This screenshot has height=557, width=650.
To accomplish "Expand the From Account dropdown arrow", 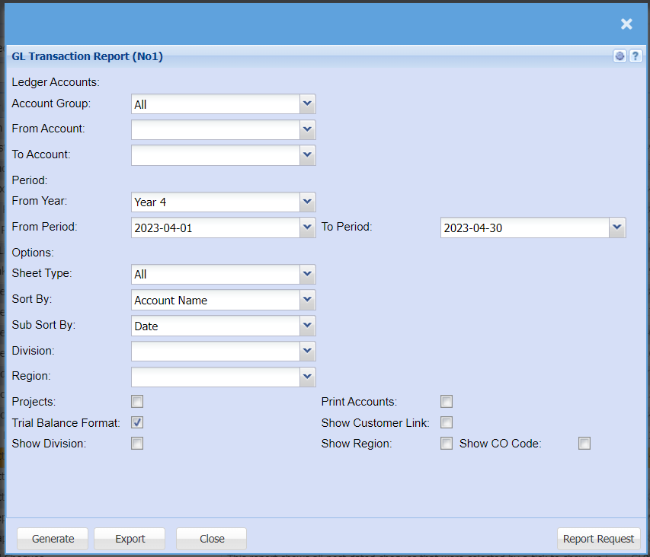I will [x=307, y=129].
